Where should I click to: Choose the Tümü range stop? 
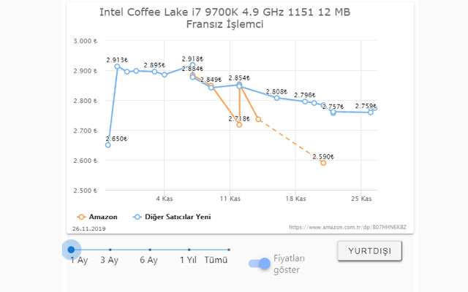pos(229,250)
